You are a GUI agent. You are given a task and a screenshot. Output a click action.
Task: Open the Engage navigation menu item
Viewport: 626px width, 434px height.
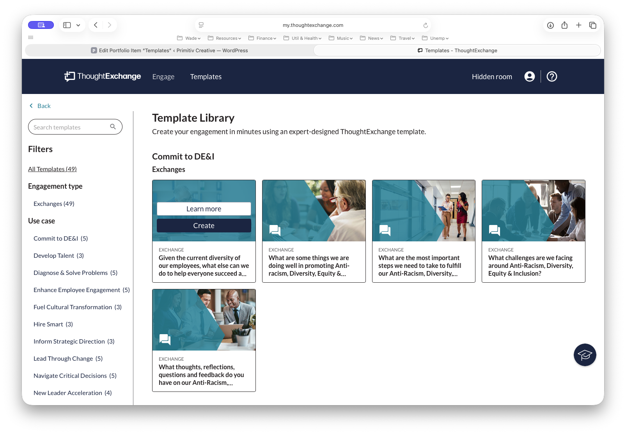163,77
